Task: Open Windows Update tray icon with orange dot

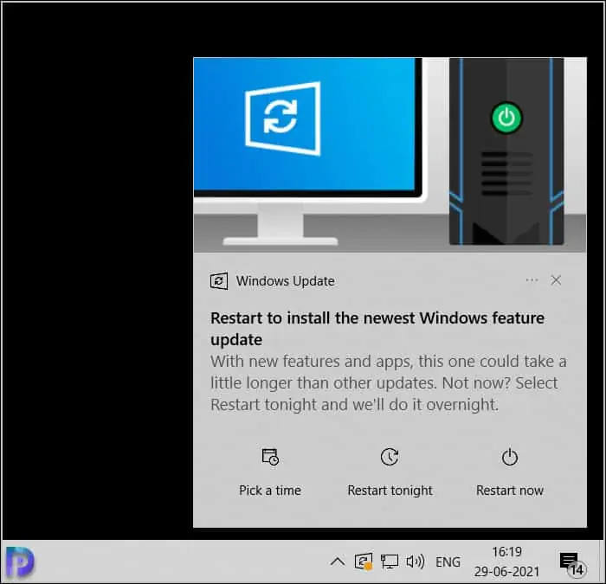Action: tap(364, 562)
